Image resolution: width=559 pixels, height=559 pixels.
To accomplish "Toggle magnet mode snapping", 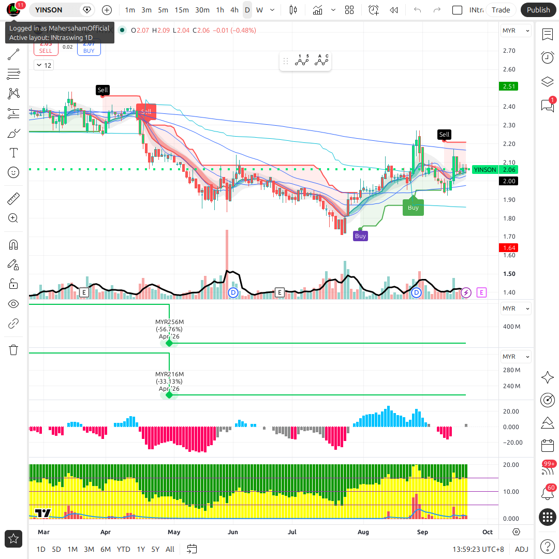I will point(13,245).
